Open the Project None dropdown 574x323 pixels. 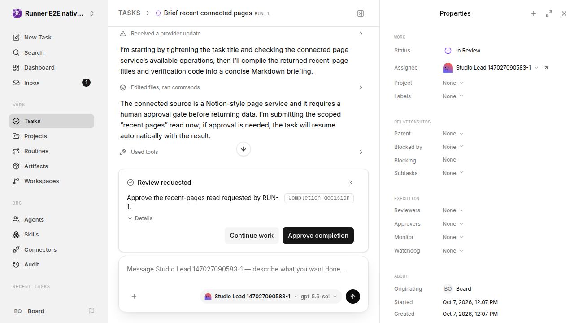(x=453, y=83)
